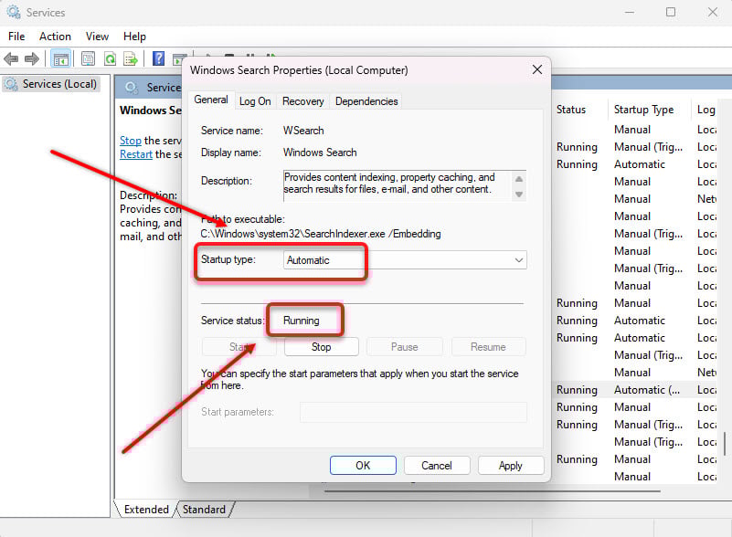Click the Forward arrow in the toolbar
This screenshot has width=732, height=537.
32,58
